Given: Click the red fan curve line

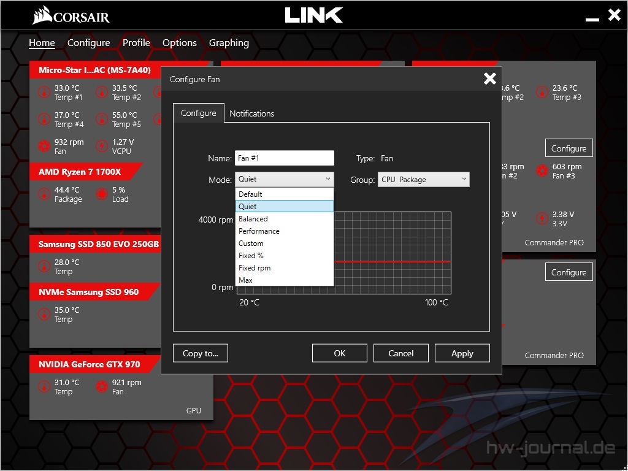Looking at the screenshot, I should click(392, 261).
